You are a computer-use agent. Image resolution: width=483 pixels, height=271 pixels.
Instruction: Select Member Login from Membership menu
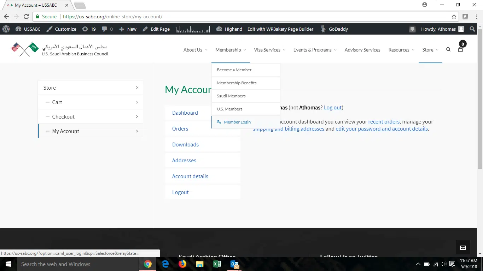click(x=237, y=122)
